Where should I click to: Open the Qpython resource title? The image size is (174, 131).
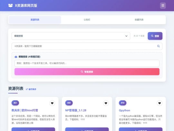(x=124, y=110)
